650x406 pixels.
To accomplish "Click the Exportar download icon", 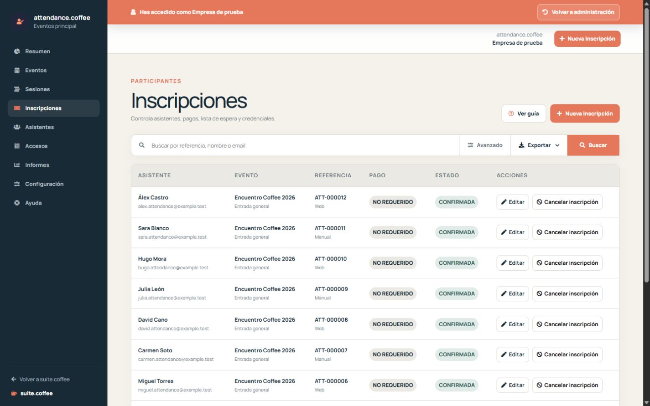I will (521, 145).
